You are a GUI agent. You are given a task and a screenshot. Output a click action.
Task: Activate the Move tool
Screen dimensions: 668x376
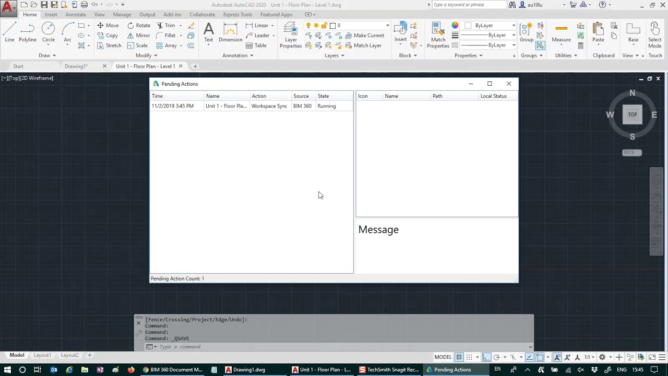108,25
